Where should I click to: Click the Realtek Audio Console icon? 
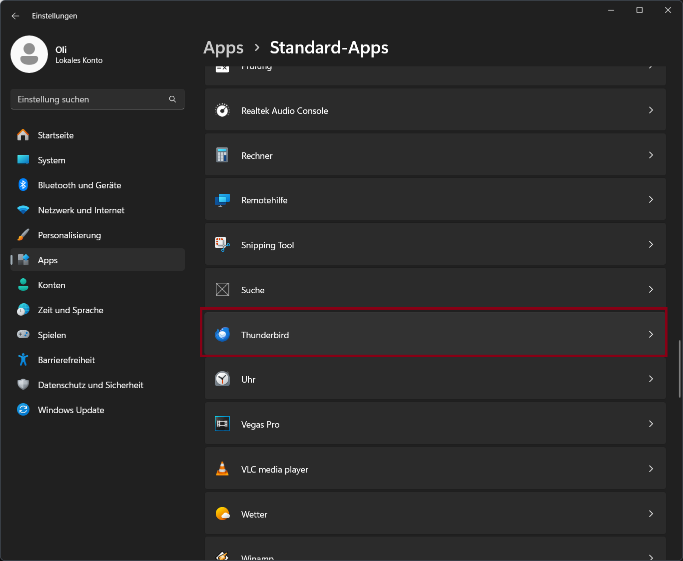[x=222, y=110]
